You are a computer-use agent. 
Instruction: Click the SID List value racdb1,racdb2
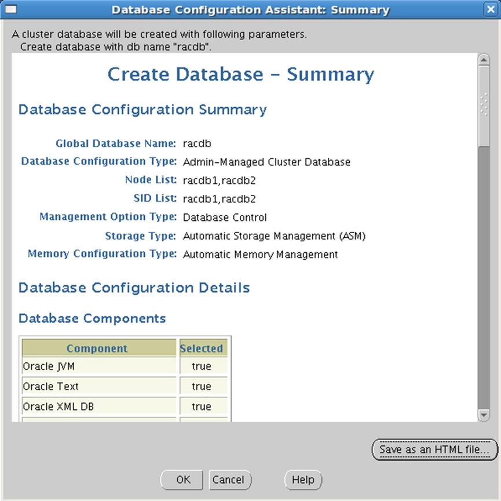(219, 199)
